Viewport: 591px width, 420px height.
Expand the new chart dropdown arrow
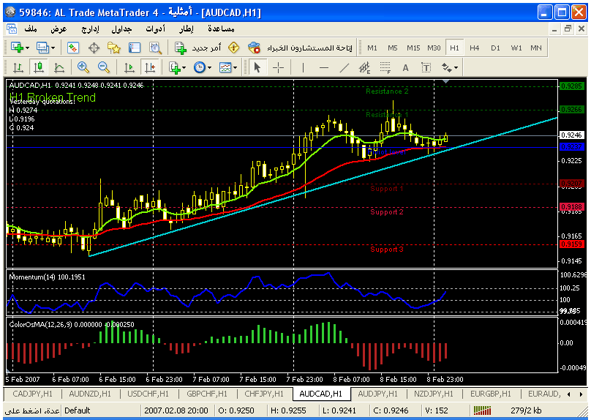coord(27,48)
